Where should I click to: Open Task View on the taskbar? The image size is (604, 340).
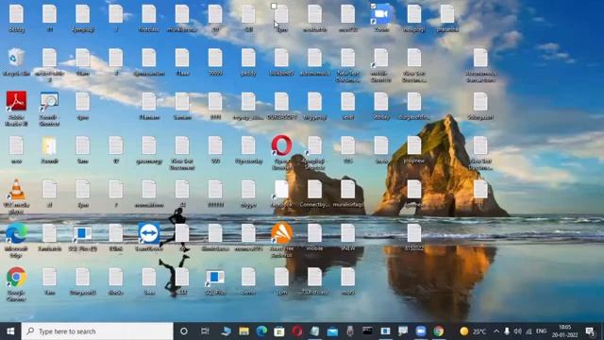pos(205,331)
